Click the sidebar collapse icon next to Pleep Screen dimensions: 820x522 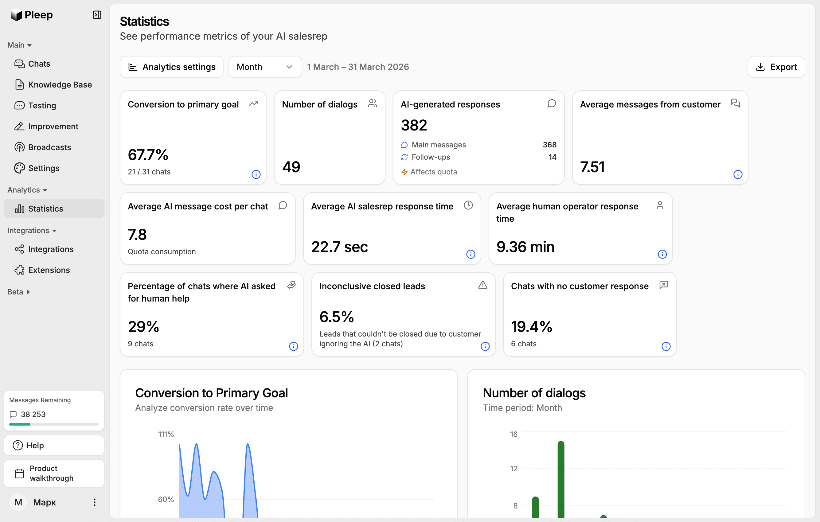[x=97, y=15]
